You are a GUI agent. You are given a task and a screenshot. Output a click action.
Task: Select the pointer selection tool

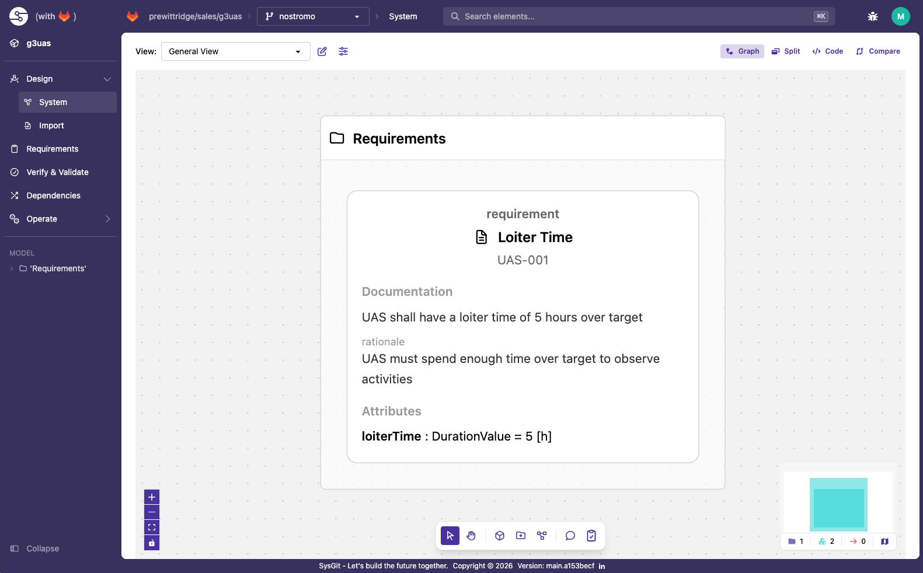450,536
